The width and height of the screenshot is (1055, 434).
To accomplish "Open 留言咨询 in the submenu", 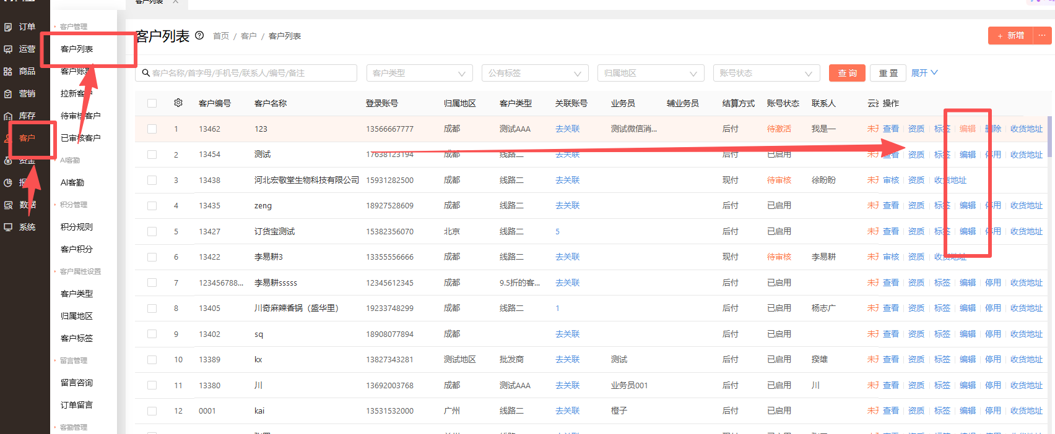I will pyautogui.click(x=77, y=383).
